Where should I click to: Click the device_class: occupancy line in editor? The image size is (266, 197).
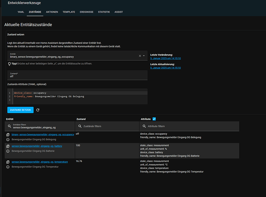point(30,93)
